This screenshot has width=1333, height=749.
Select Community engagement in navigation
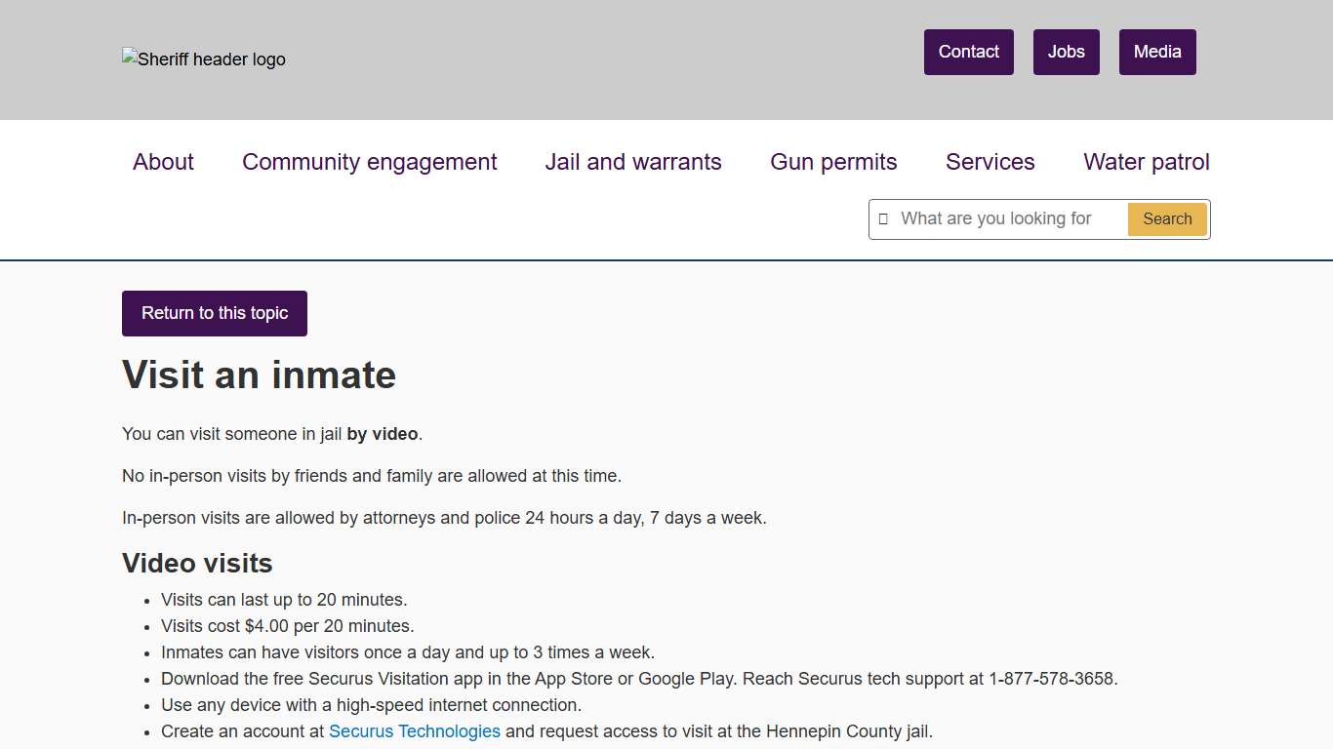(x=369, y=162)
